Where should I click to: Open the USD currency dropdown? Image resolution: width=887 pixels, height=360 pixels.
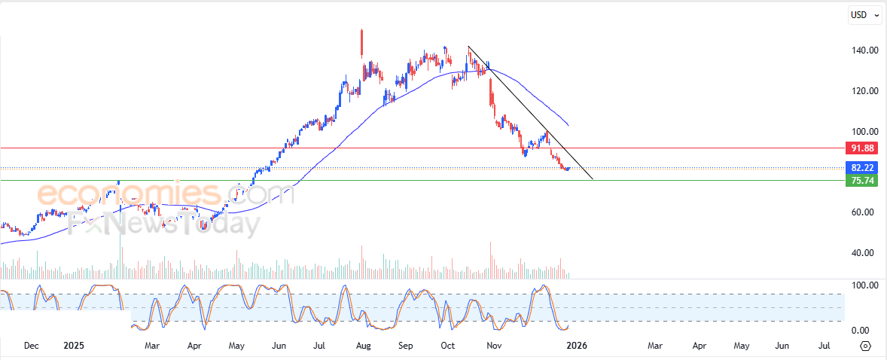coord(865,14)
